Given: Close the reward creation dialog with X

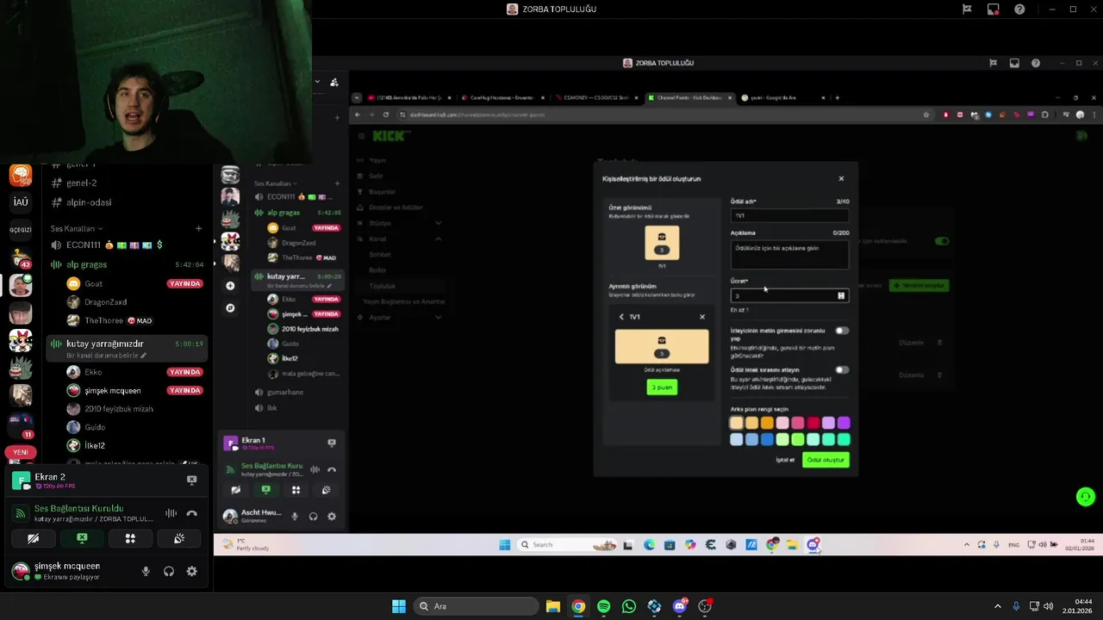Looking at the screenshot, I should [x=842, y=179].
